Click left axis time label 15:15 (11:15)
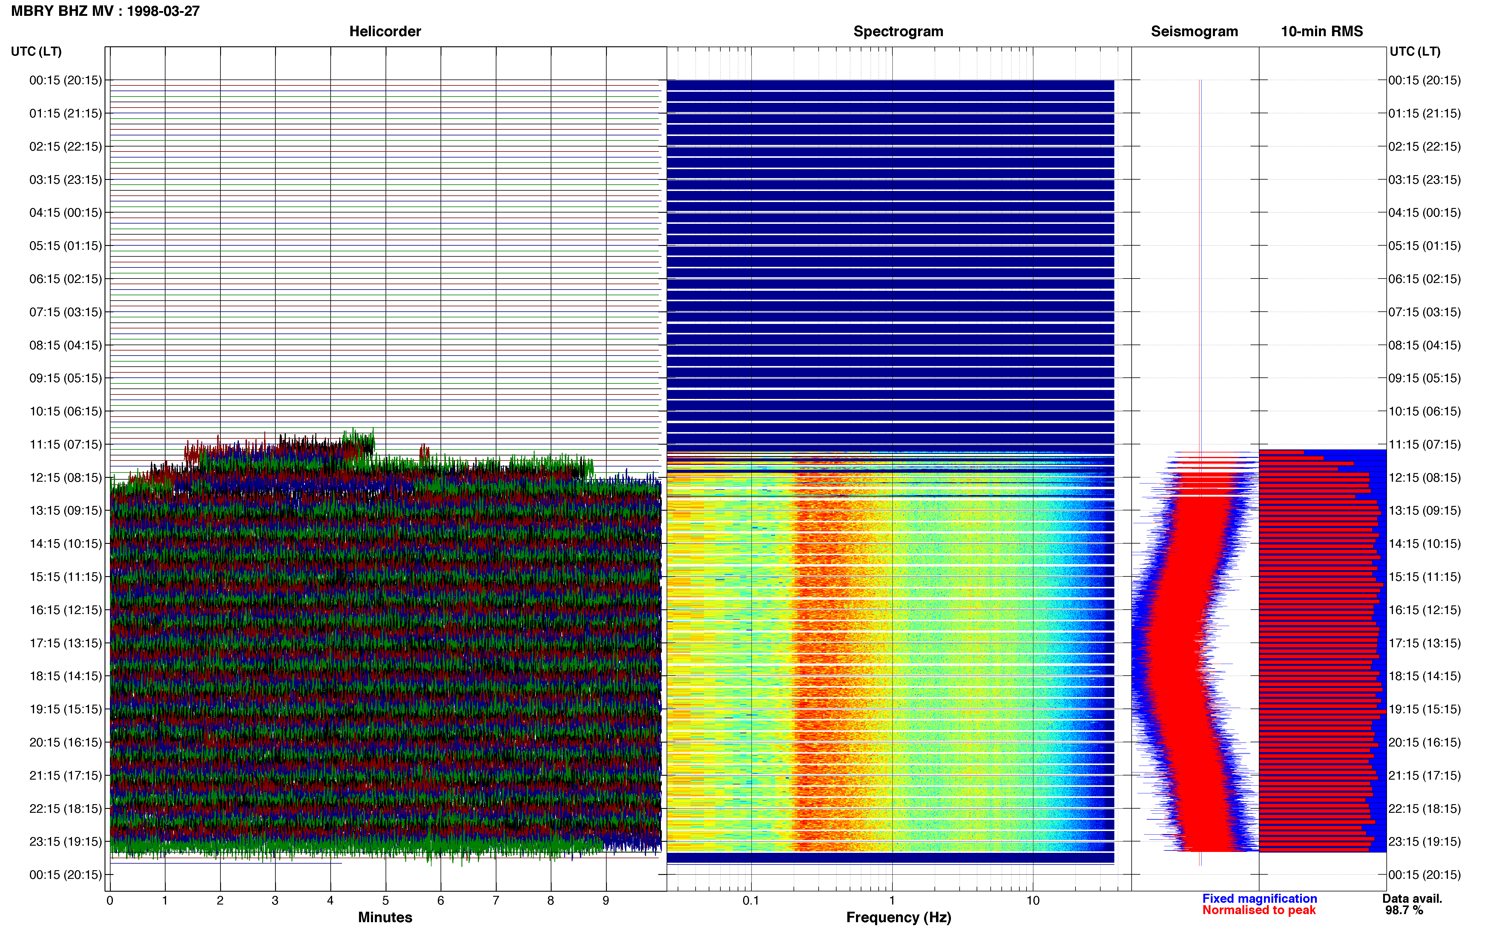The height and width of the screenshot is (938, 1499). pos(66,577)
